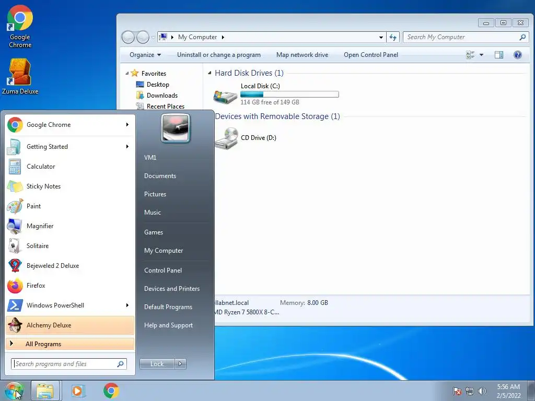Screen dimensions: 535x401
Task: Open the Organize dropdown menu
Action: point(145,55)
